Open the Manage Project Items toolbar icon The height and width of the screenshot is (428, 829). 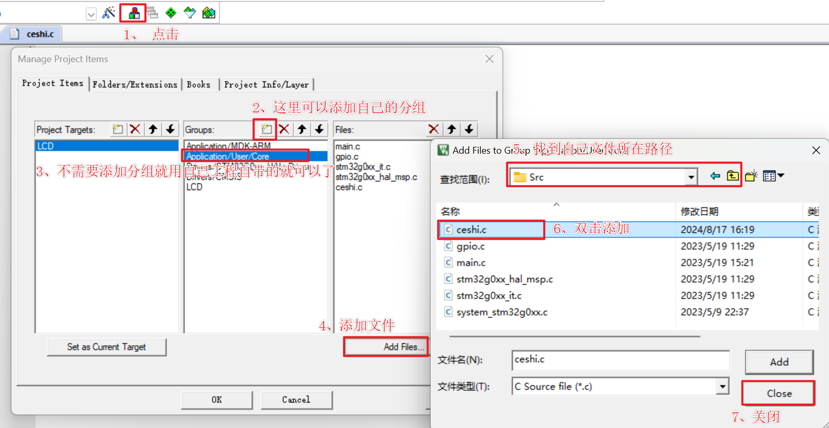[x=134, y=13]
